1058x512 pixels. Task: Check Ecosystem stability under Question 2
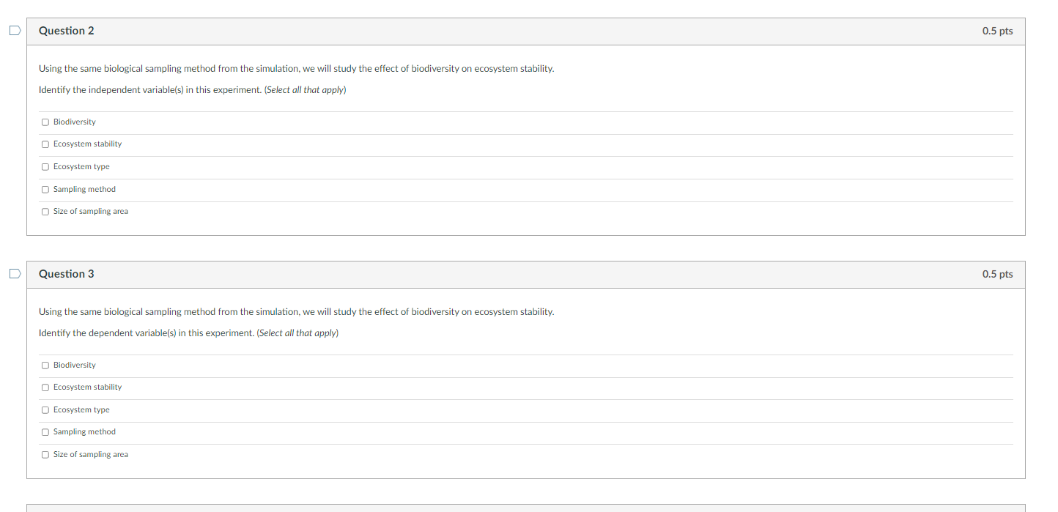45,144
